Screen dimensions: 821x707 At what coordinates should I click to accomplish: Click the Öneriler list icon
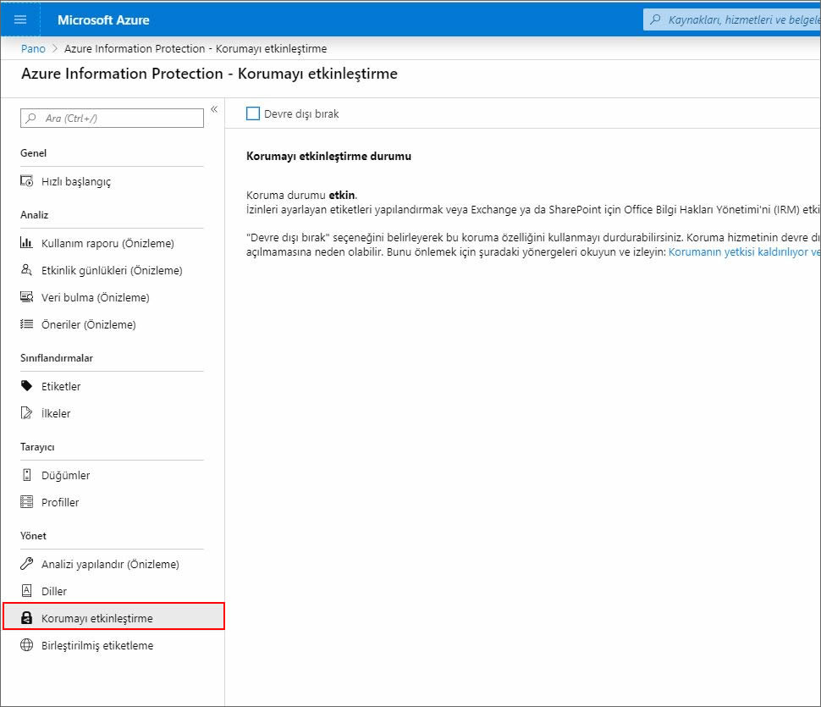coord(27,324)
